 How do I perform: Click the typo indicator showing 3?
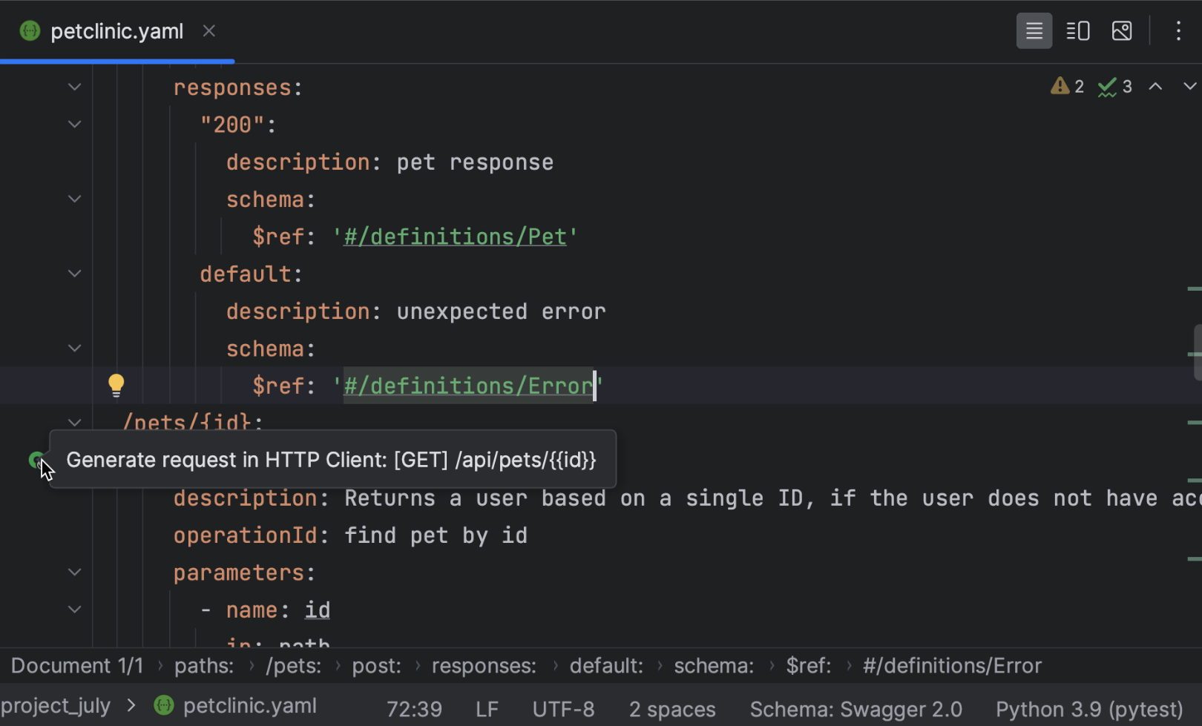(x=1114, y=87)
